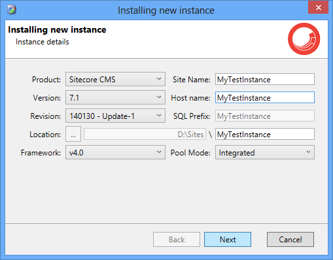Click the Pool Mode label
Viewport: 333px width, 260px height.
[x=190, y=153]
